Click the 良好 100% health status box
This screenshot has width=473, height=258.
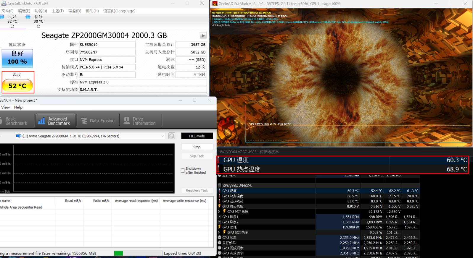point(17,58)
